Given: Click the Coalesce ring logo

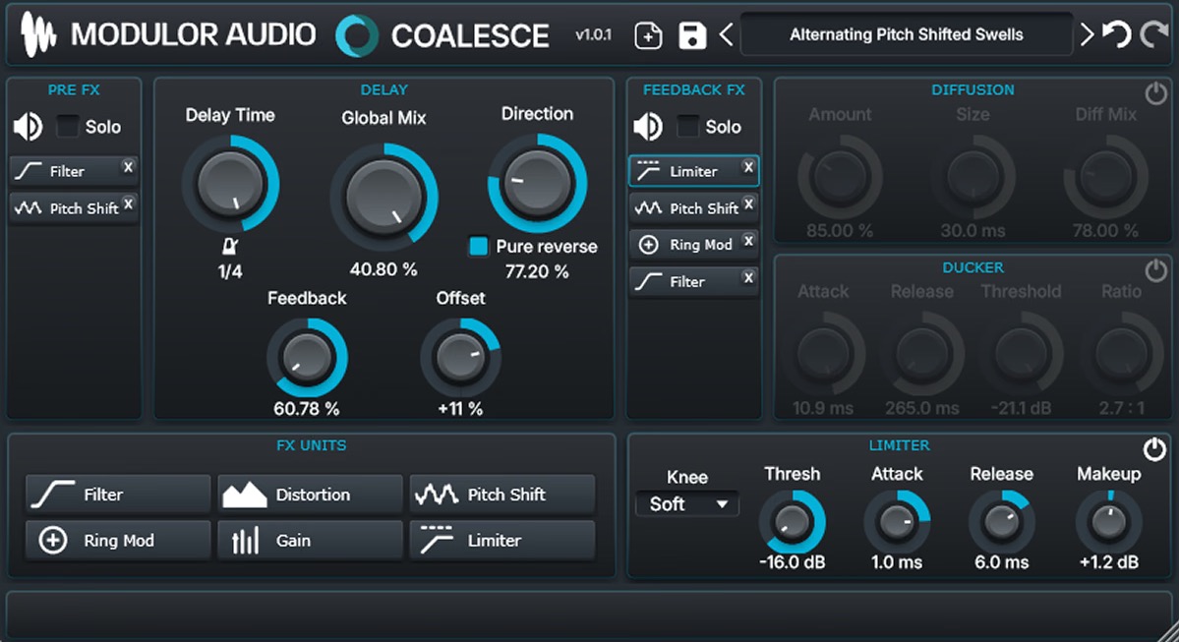Looking at the screenshot, I should tap(356, 35).
